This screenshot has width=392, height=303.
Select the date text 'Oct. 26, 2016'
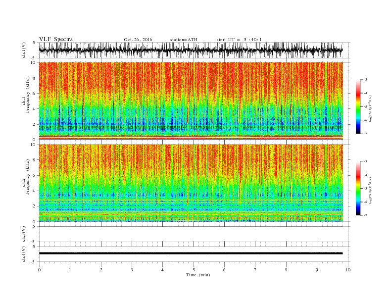coord(138,40)
